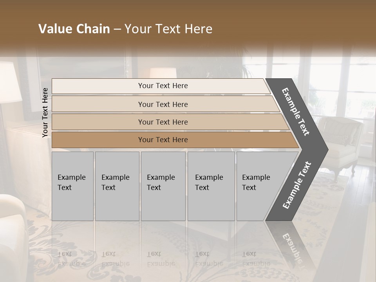
Task: Click the reflected text under the third box
Action: click(161, 259)
